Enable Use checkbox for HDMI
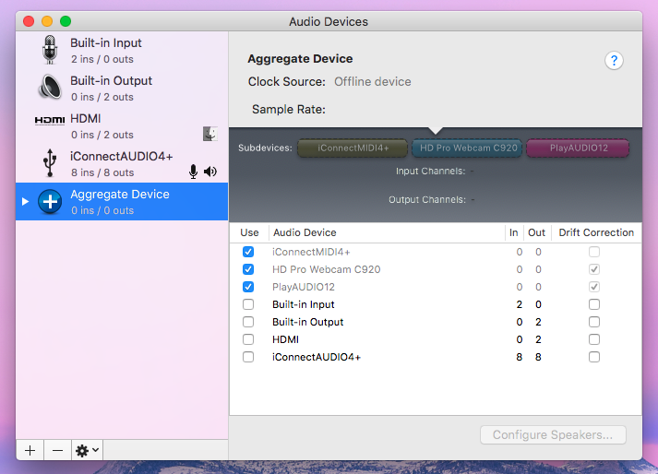658x474 pixels. pos(248,339)
